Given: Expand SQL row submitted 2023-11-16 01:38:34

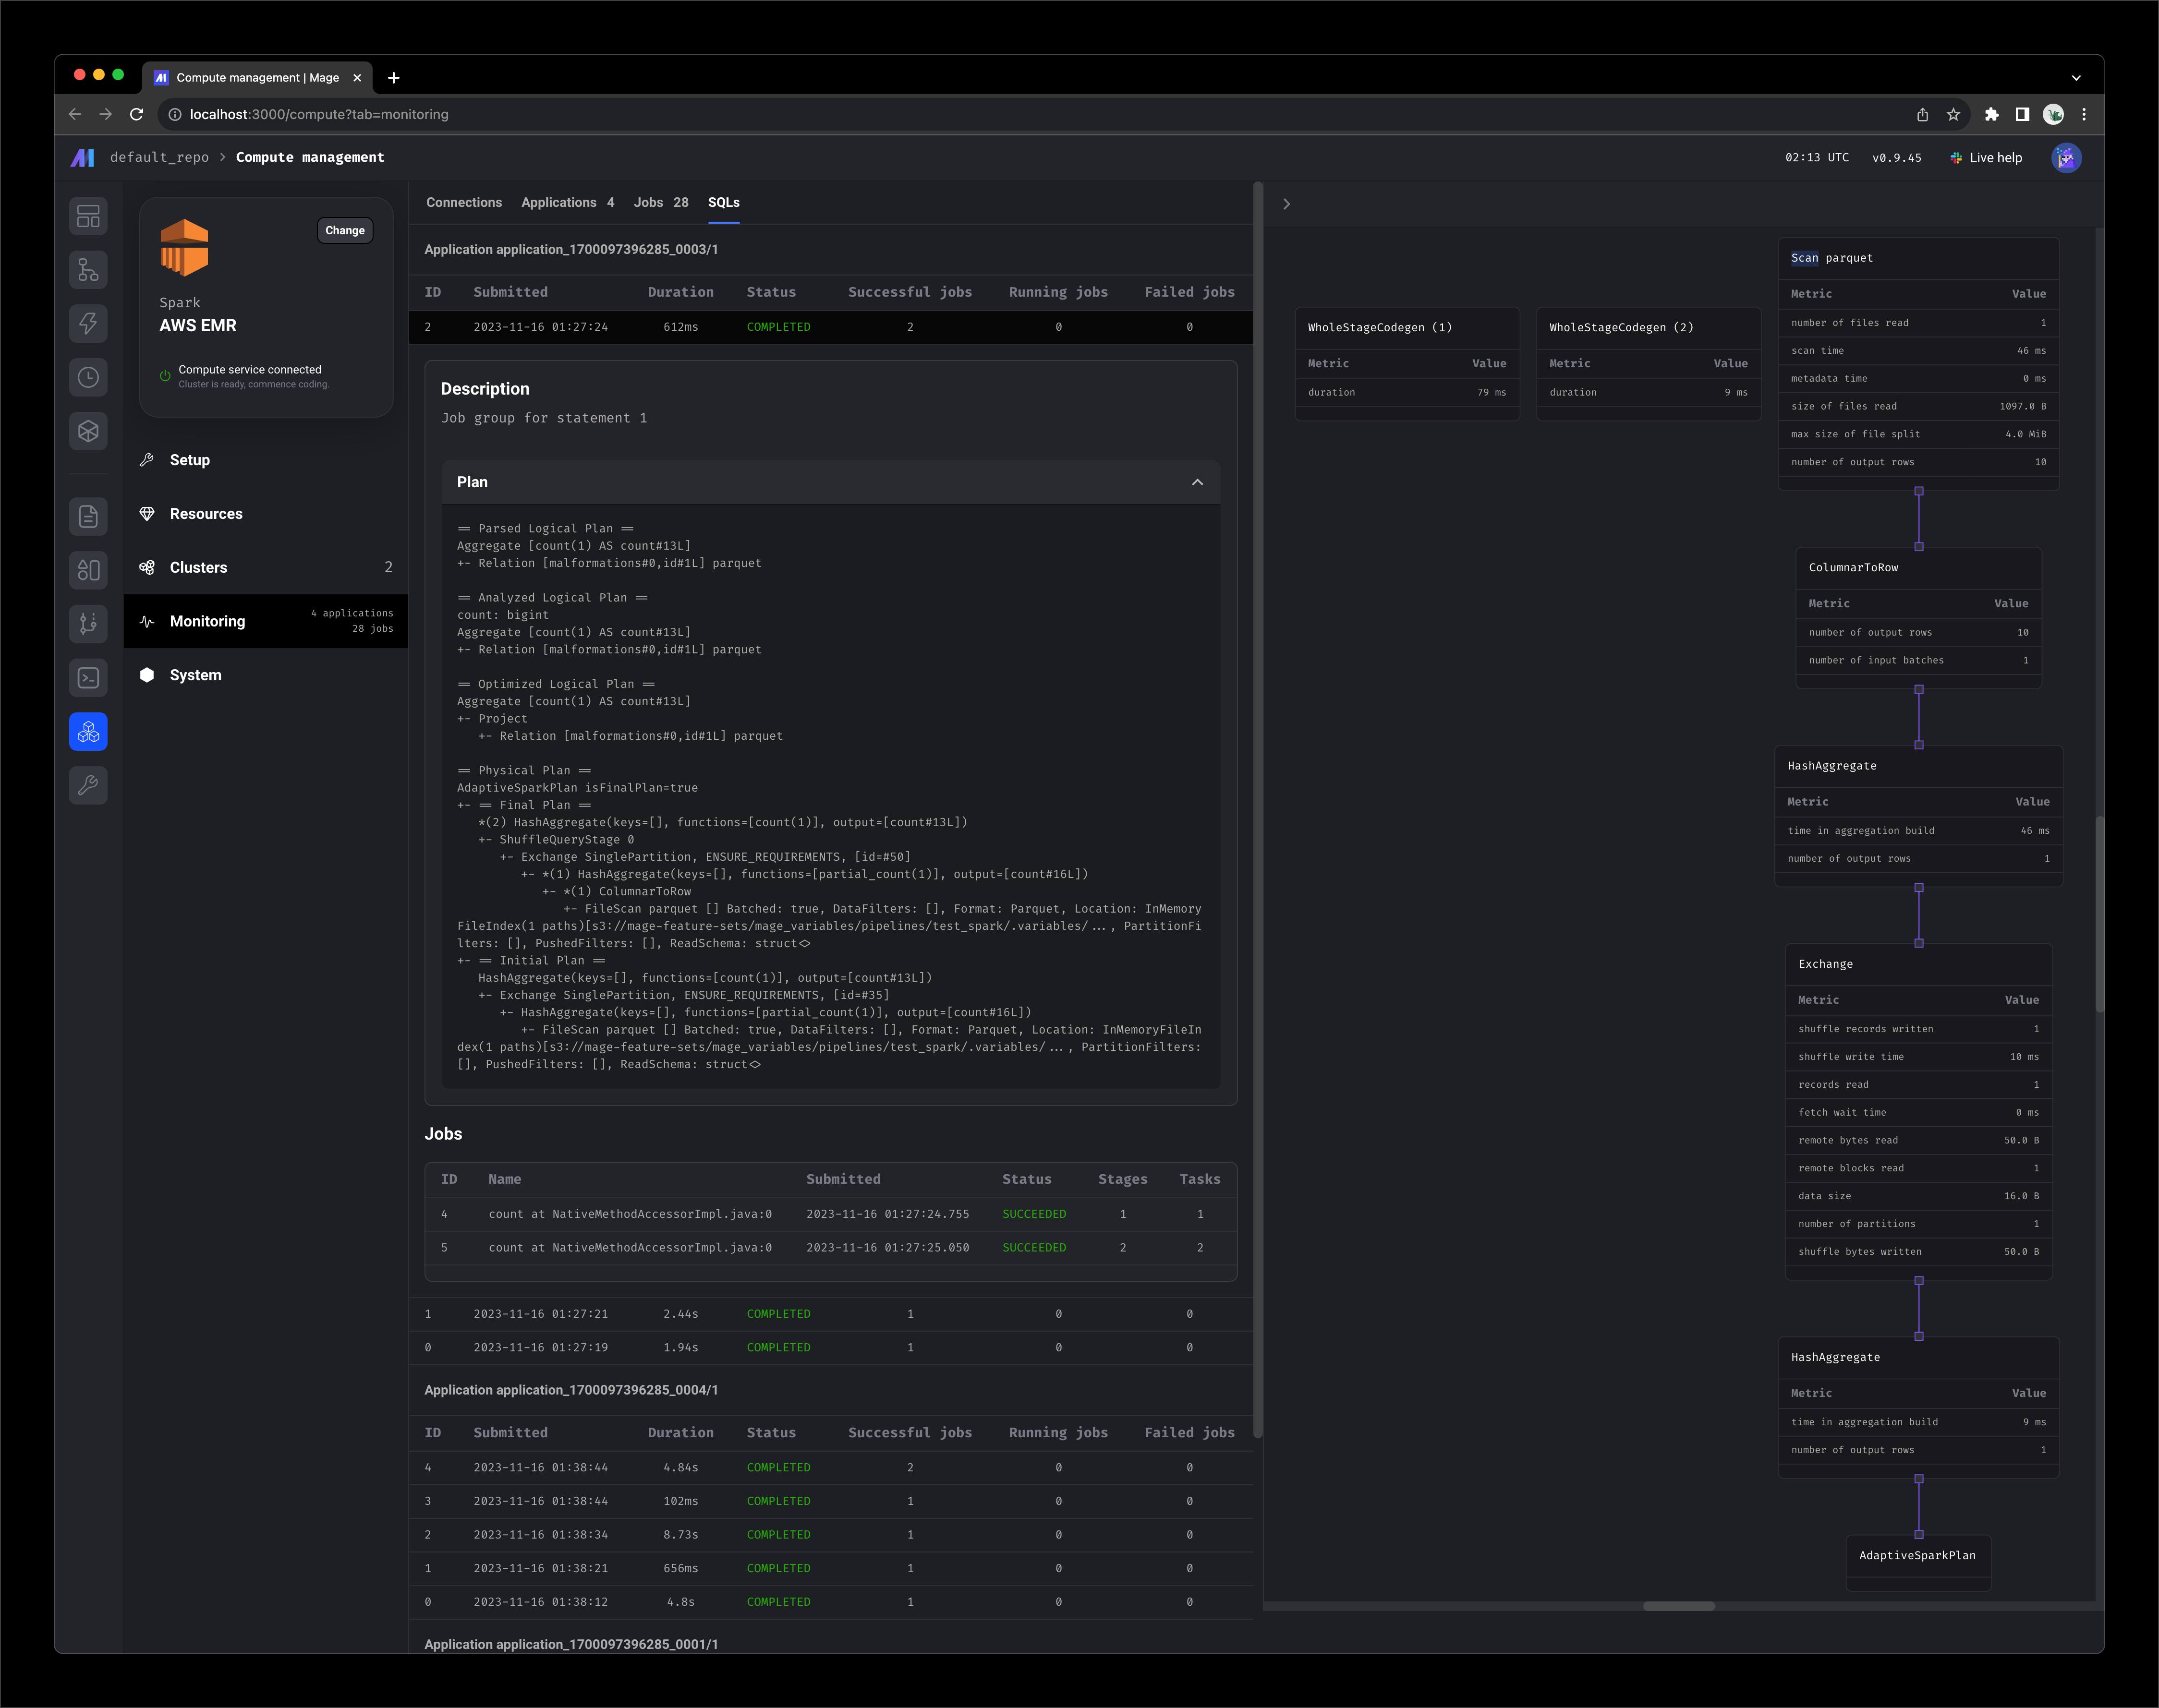Looking at the screenshot, I should 830,1535.
